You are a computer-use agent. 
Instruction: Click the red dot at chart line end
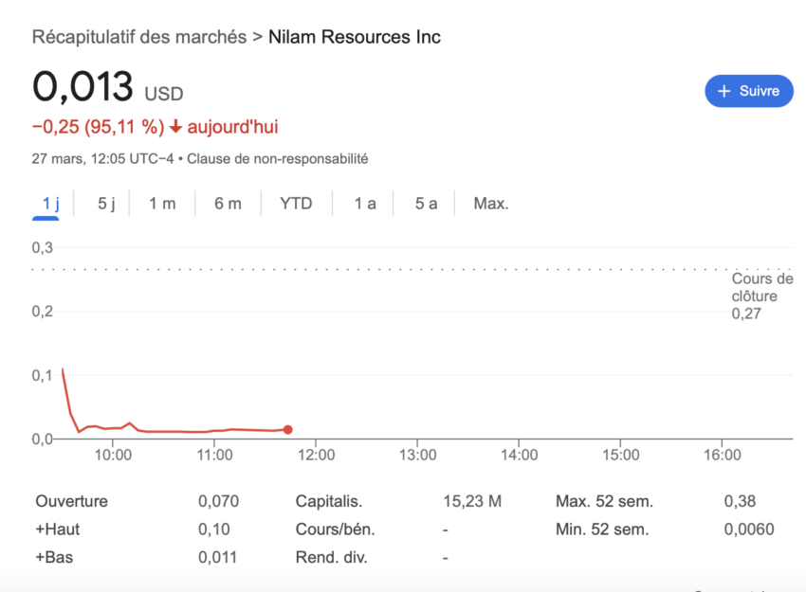coord(288,430)
